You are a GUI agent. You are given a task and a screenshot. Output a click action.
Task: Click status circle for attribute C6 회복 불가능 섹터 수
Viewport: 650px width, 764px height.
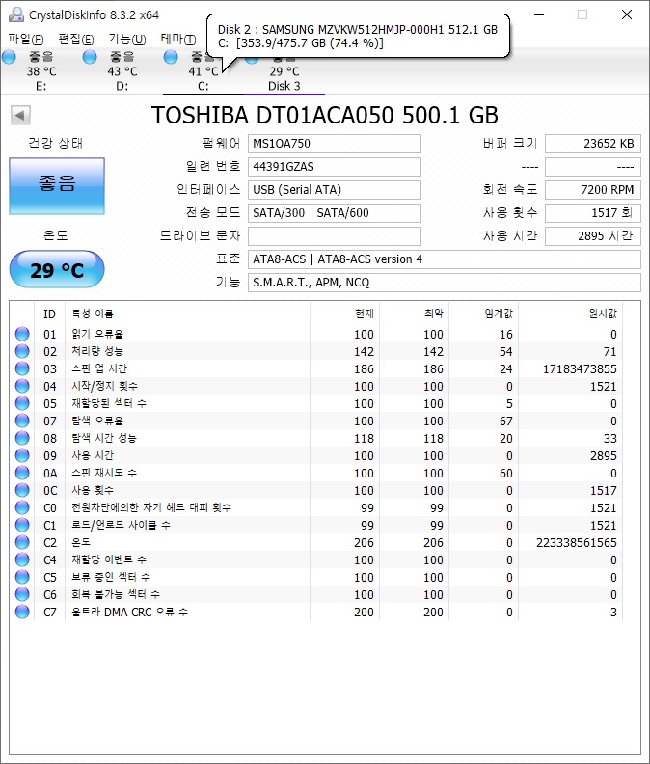[x=22, y=594]
